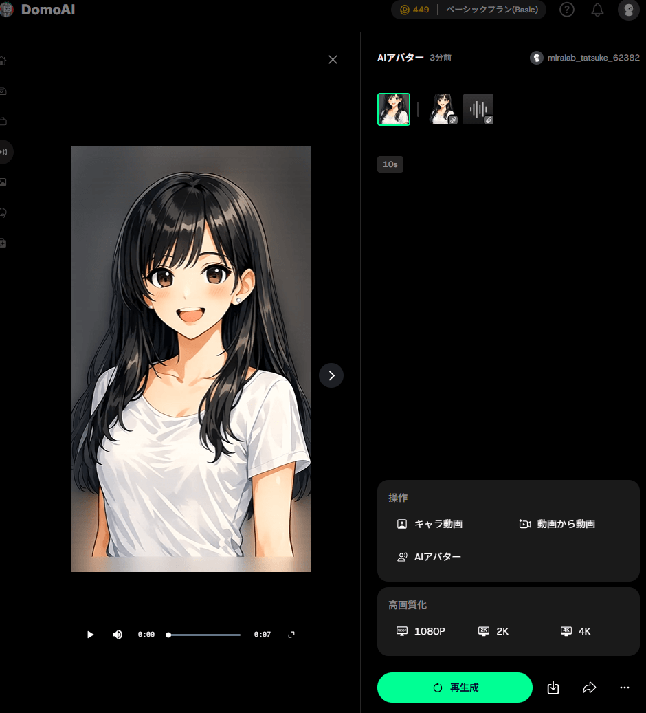
Task: Upscale the video to 4K
Action: coord(575,630)
